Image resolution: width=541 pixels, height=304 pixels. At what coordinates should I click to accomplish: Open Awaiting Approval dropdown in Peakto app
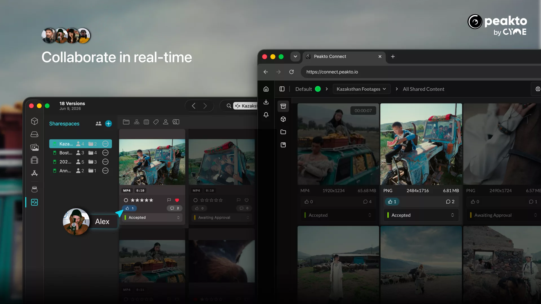tap(222, 218)
